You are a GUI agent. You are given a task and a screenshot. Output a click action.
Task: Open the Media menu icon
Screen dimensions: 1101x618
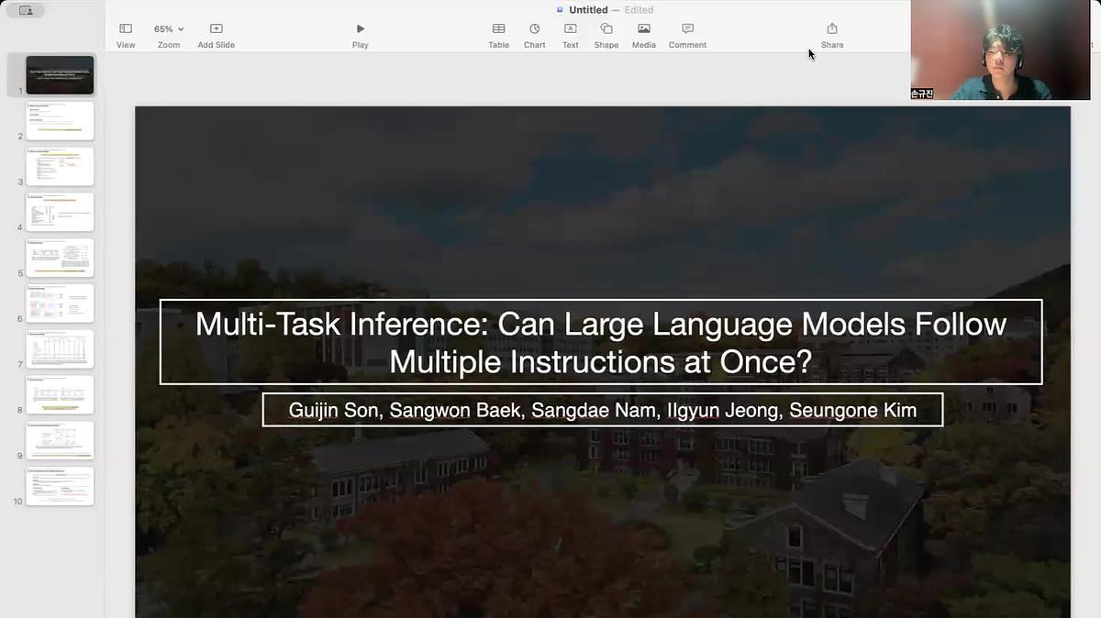pyautogui.click(x=644, y=29)
